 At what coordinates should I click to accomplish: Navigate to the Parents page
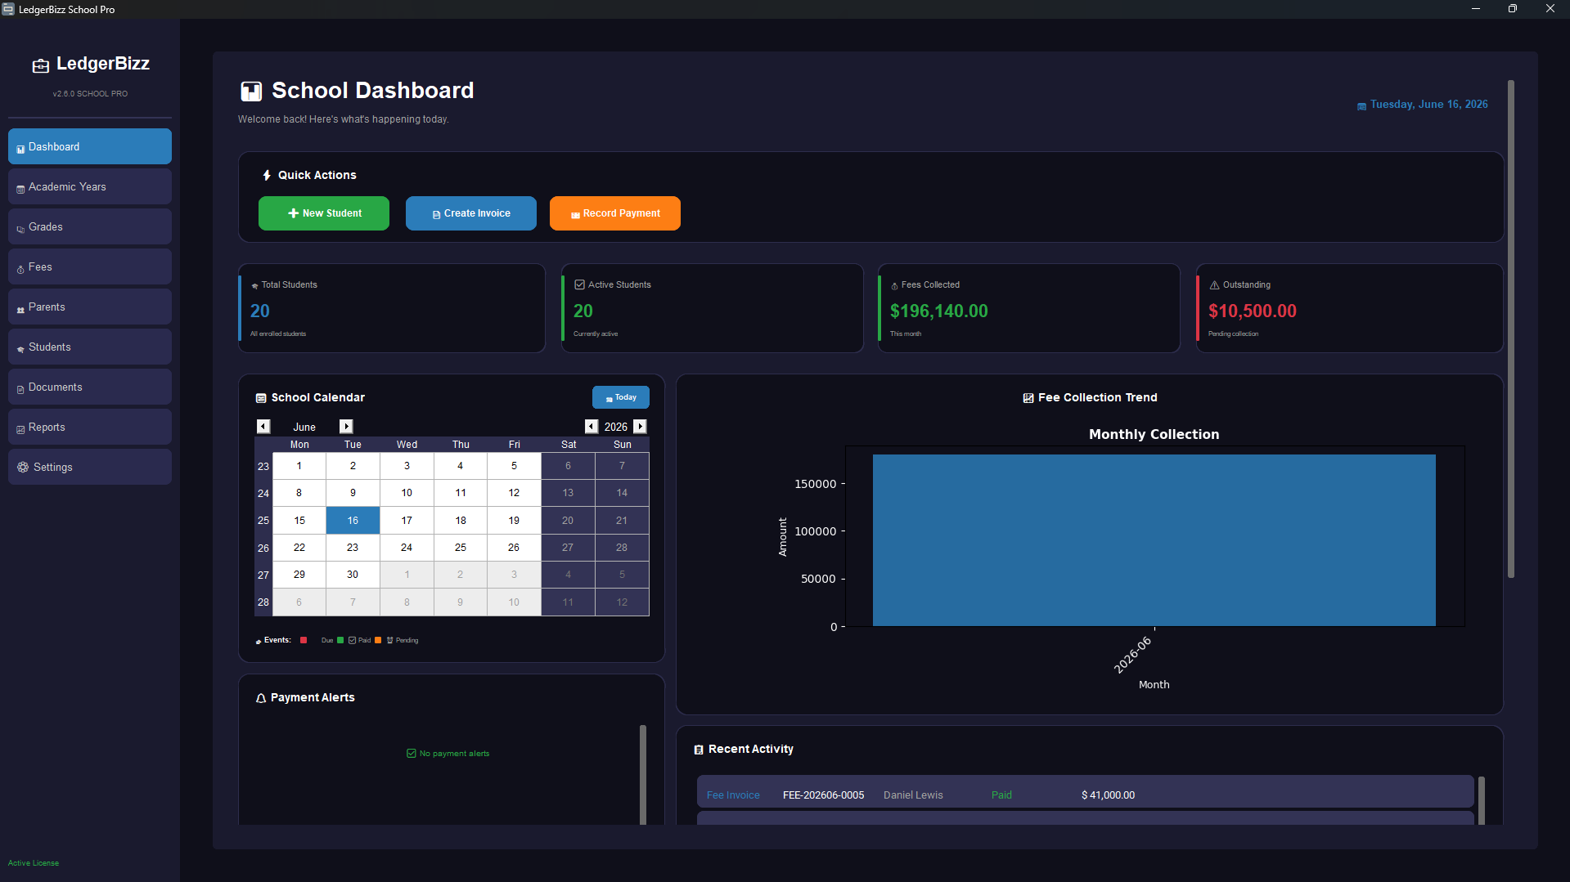[x=90, y=307]
